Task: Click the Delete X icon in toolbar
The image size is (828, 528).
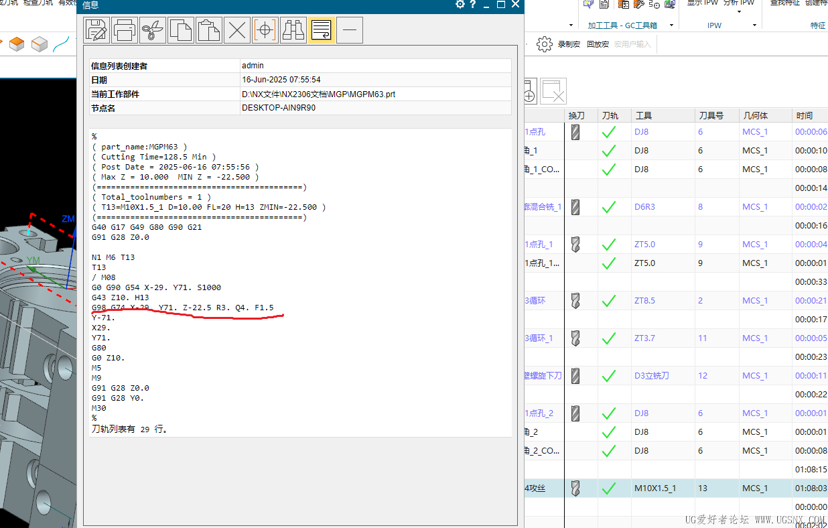Action: 237,30
